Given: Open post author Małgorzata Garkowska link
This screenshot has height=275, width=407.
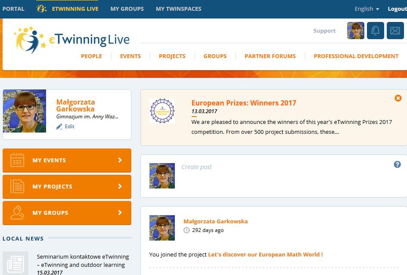Looking at the screenshot, I should tap(216, 221).
